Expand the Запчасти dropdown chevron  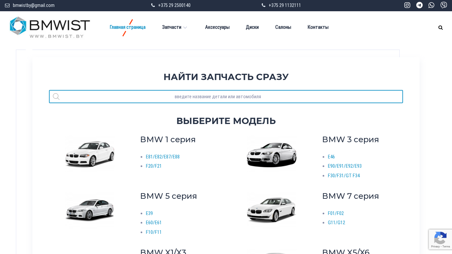click(x=185, y=27)
